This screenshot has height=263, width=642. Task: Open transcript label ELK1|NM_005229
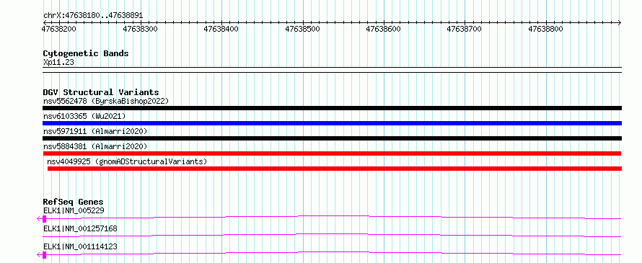[74, 210]
